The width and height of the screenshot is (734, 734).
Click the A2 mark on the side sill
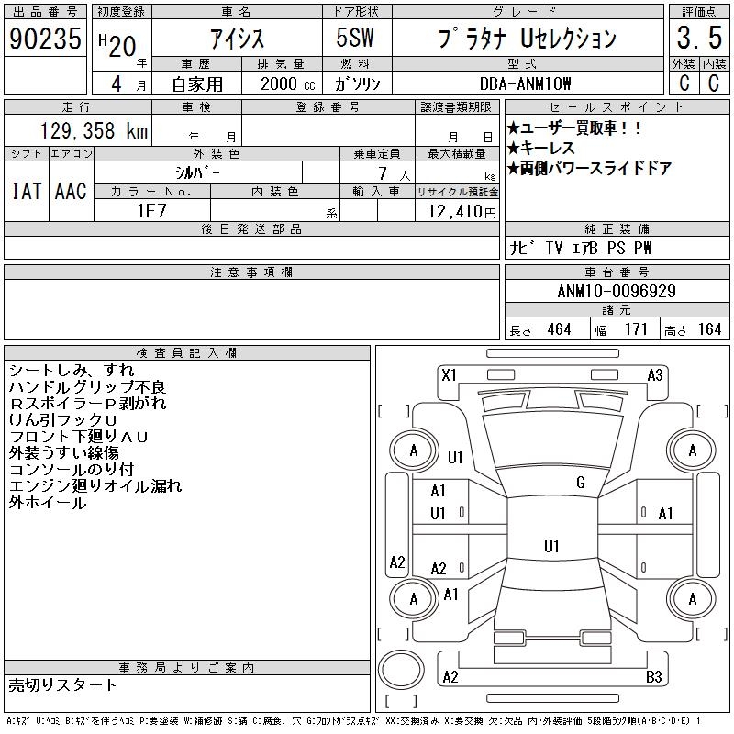397,562
